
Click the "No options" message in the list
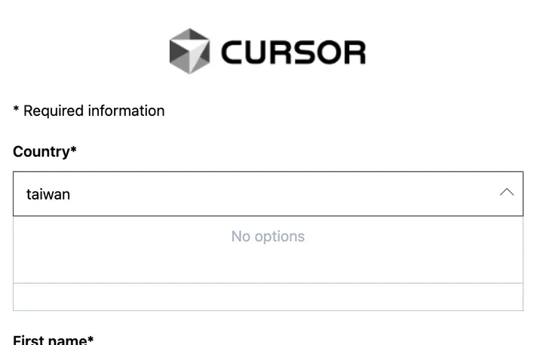[268, 237]
